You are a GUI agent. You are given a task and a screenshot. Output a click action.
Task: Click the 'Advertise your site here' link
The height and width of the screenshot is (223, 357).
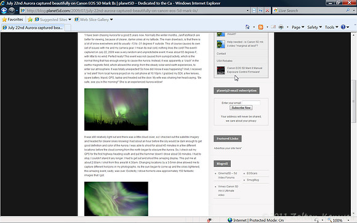point(228,148)
